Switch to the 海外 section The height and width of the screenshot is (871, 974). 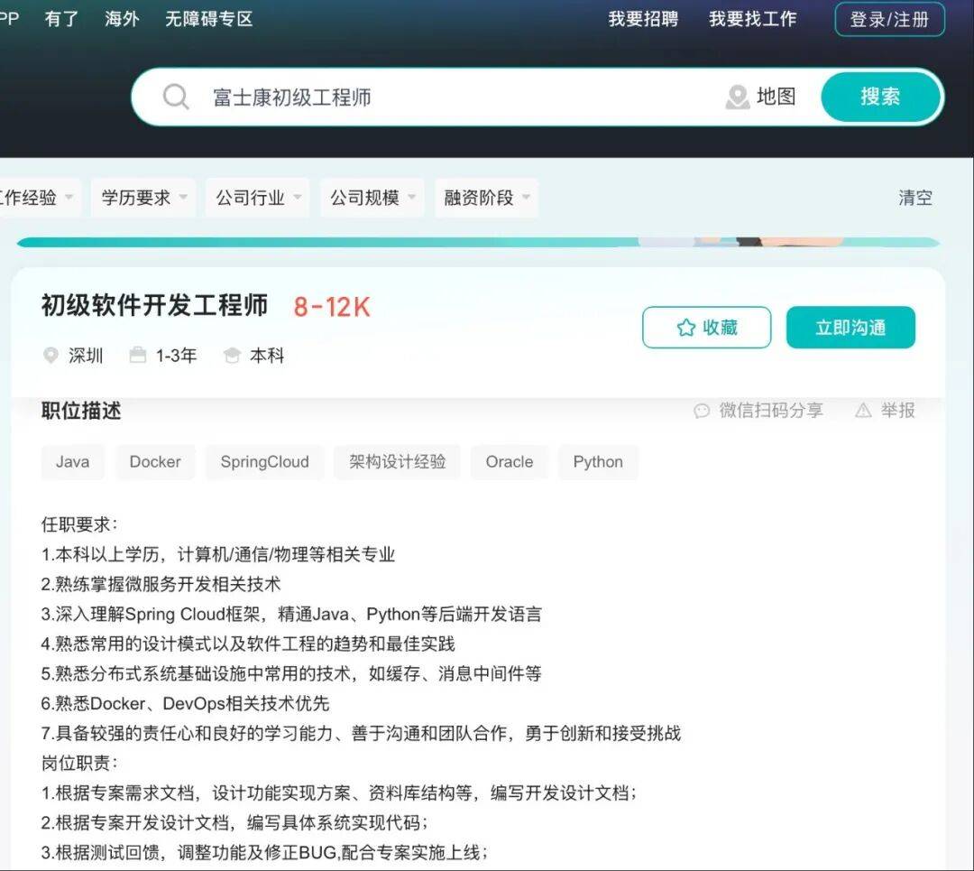click(122, 19)
